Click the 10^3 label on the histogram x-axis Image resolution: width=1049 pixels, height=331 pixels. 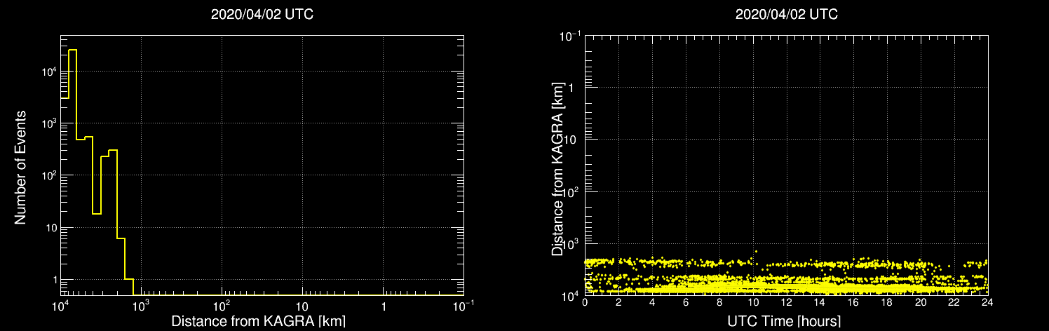pyautogui.click(x=142, y=305)
